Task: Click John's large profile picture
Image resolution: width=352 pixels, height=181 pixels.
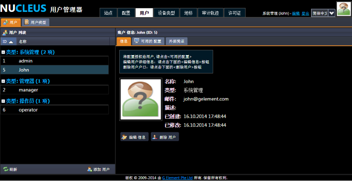Action: pos(138,99)
